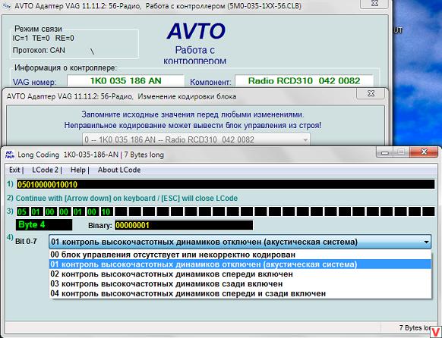Screen dimensions: 442x338
Task: Select byte 0 cell with value 05
Action: [22, 211]
